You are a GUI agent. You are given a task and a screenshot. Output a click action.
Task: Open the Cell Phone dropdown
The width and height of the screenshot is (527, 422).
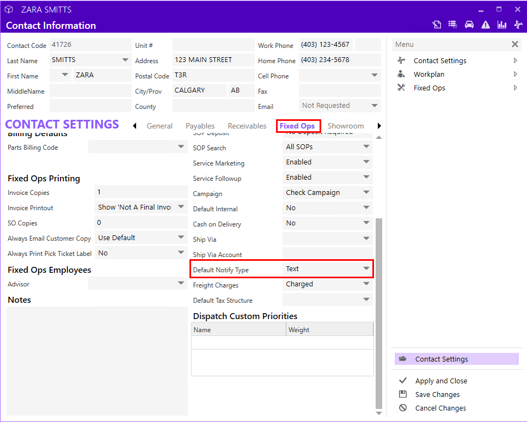tap(375, 75)
